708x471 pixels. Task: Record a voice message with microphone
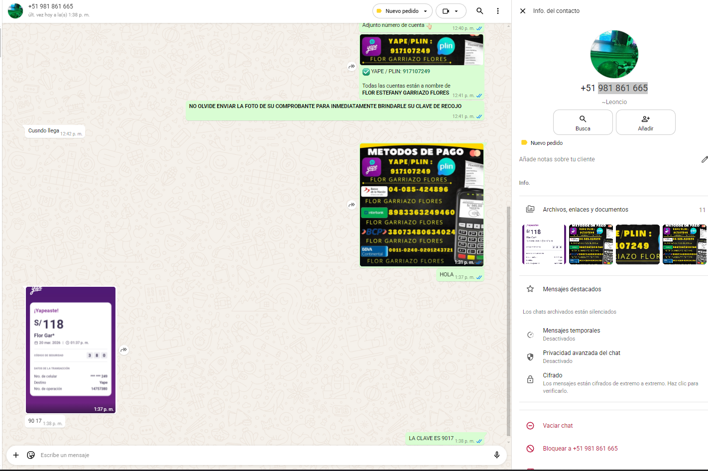click(496, 455)
